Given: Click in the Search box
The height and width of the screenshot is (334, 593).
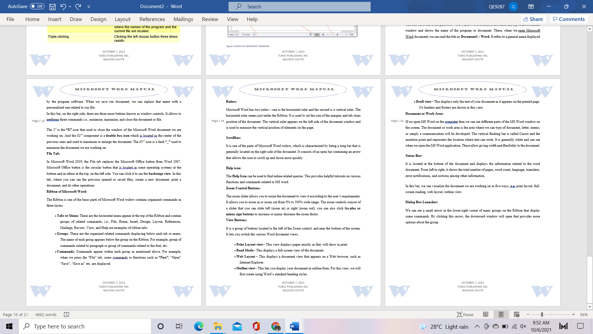Looking at the screenshot, I should coord(299,6).
